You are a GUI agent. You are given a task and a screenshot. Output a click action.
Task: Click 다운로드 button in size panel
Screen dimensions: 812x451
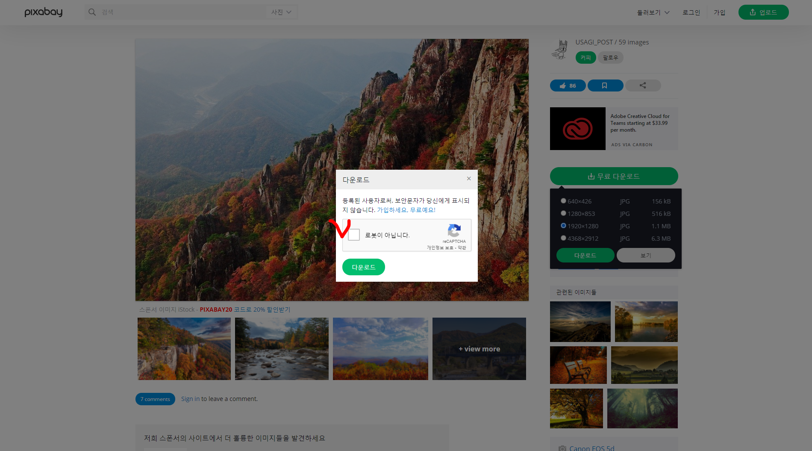point(585,255)
